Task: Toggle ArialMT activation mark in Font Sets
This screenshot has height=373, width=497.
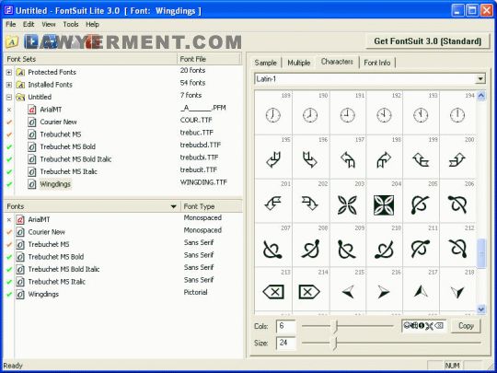Action: coord(9,110)
